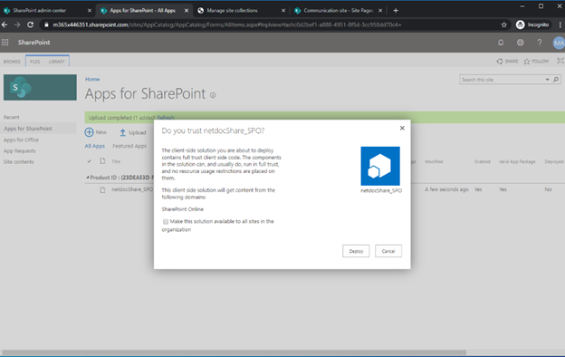Open the netdocShare_SPO list item title
The width and height of the screenshot is (565, 357).
click(132, 189)
